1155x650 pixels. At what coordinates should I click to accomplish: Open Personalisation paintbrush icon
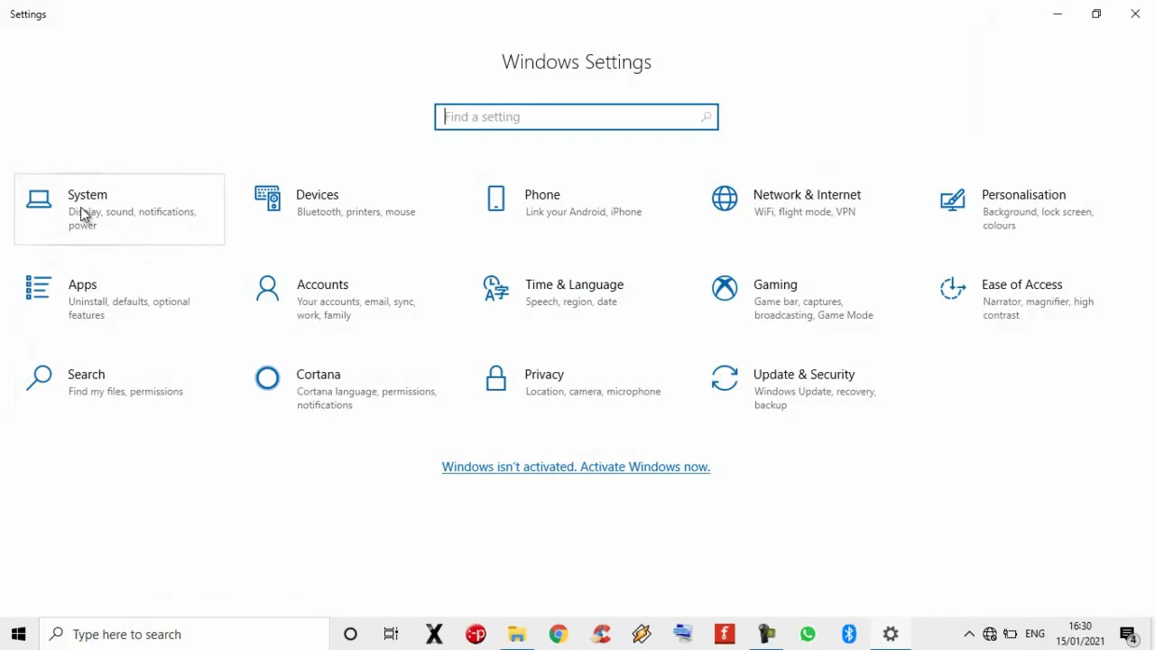pos(953,200)
